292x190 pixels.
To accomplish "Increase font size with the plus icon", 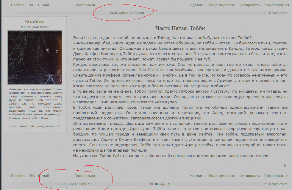I will [x=169, y=184].
